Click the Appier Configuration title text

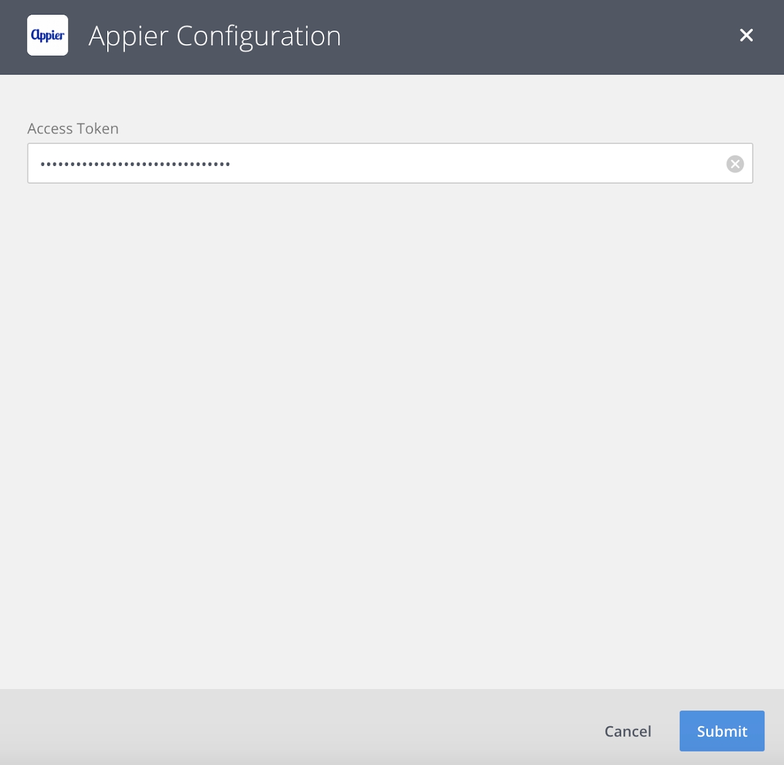pos(214,36)
